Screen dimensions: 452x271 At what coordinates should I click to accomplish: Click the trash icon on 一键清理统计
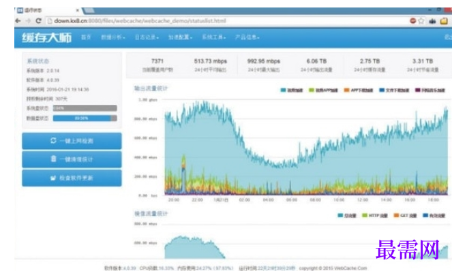click(x=54, y=159)
